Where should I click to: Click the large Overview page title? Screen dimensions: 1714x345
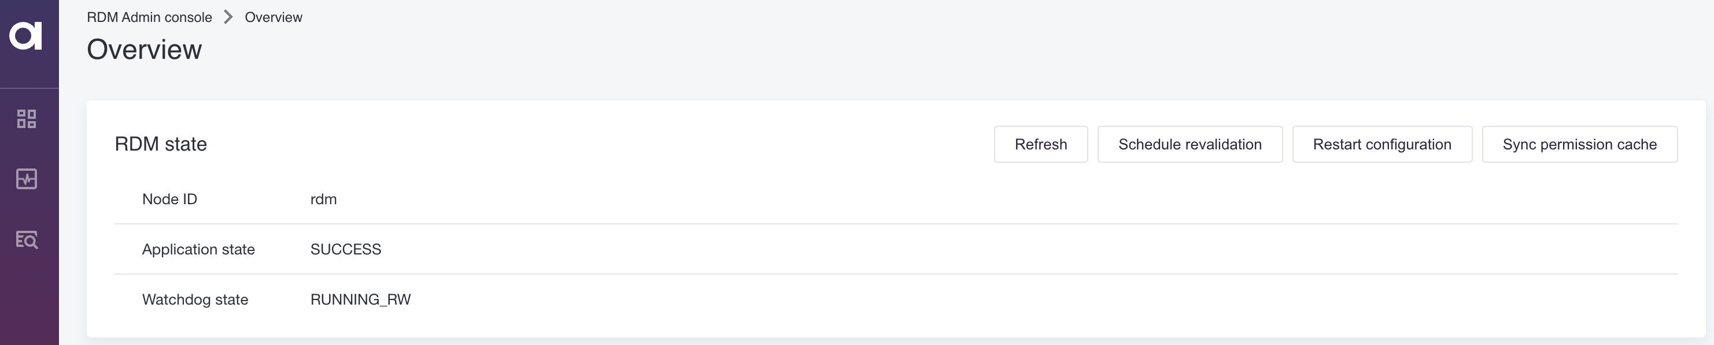tap(145, 50)
